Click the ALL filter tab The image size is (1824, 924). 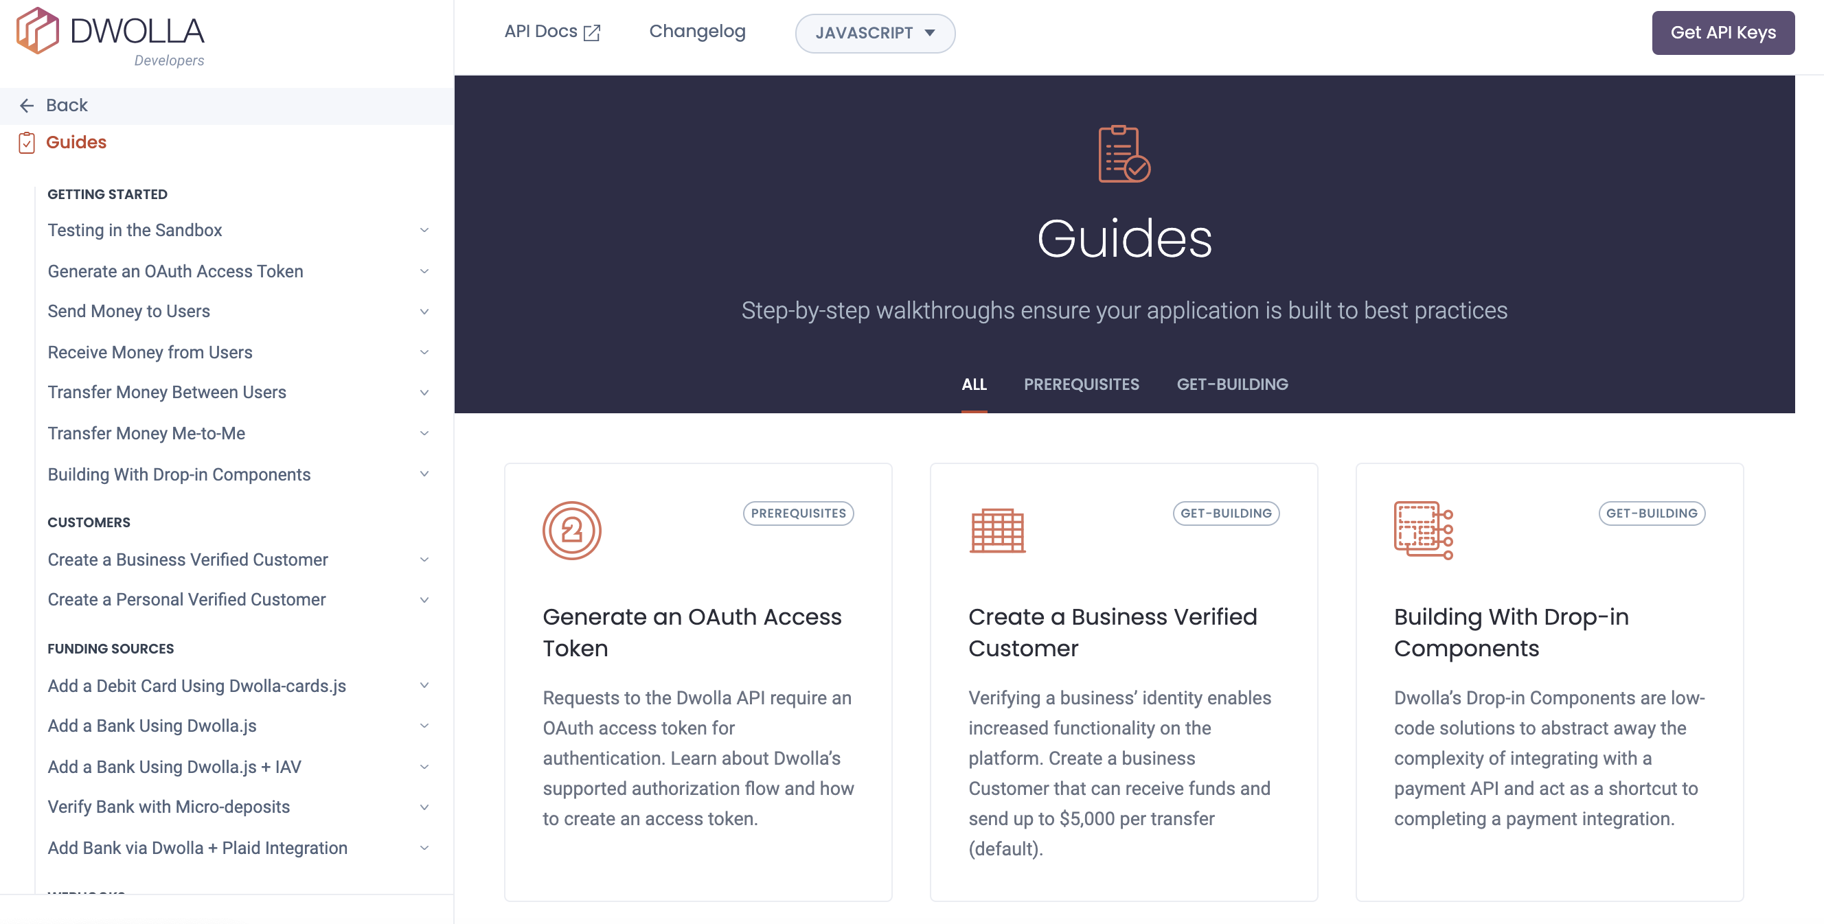click(973, 382)
